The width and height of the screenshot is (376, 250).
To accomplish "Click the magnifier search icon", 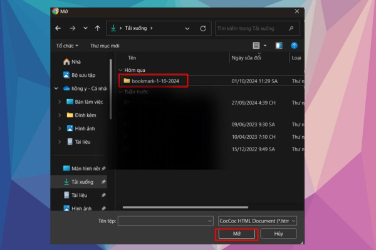I will tap(291, 29).
